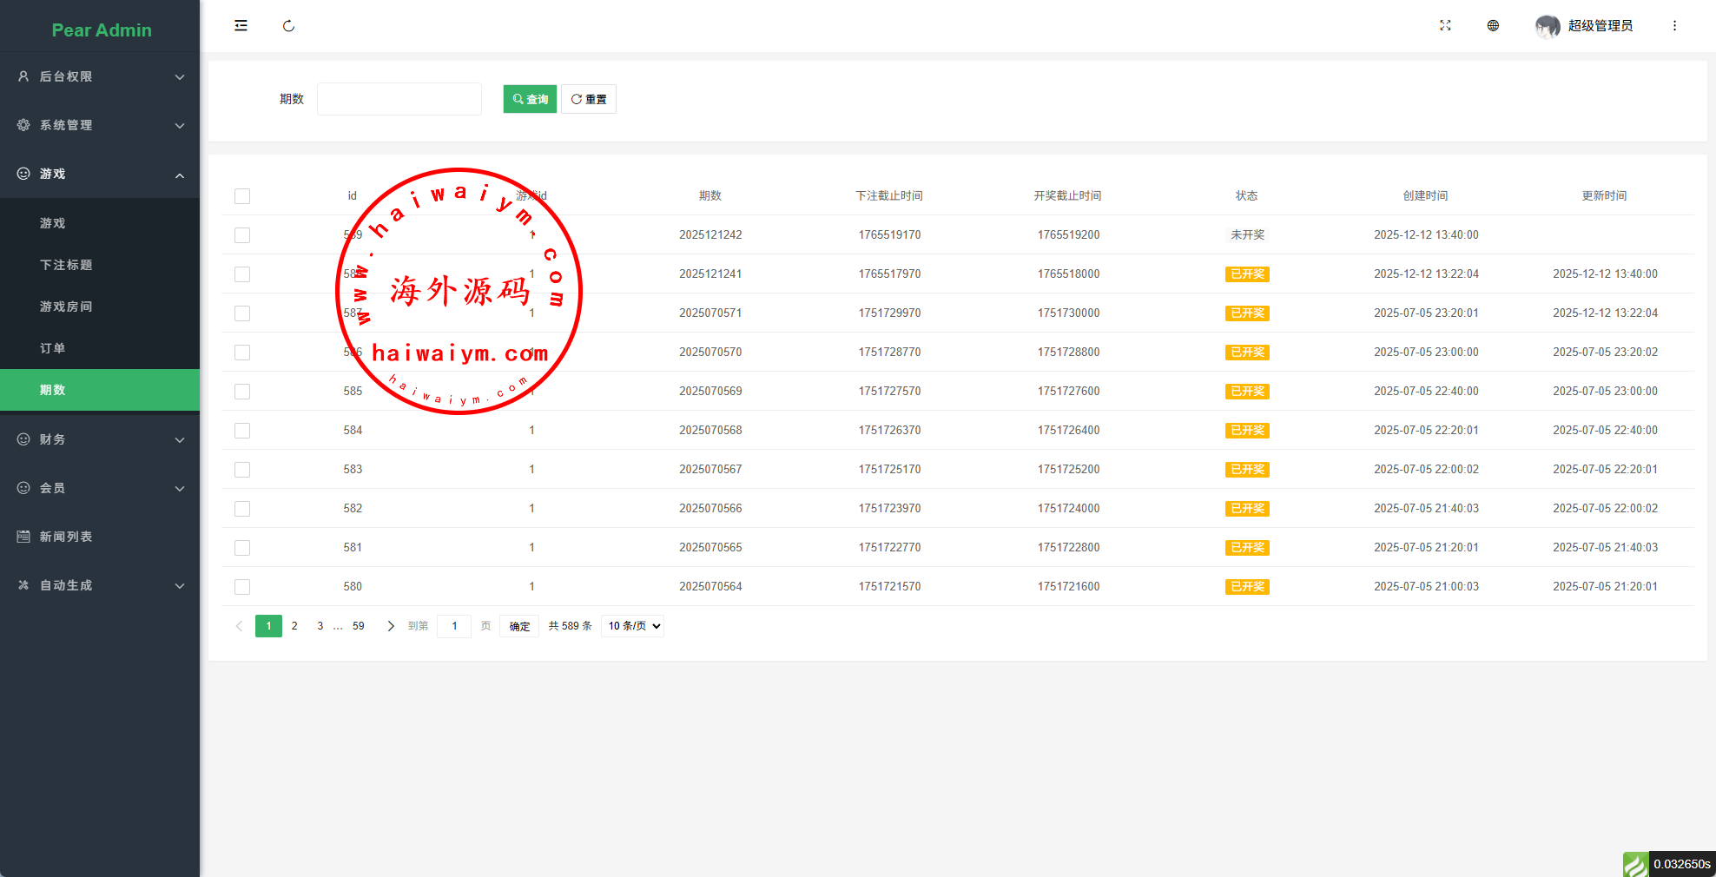Toggle fullscreen mode icon
This screenshot has width=1716, height=877.
pyautogui.click(x=1445, y=26)
